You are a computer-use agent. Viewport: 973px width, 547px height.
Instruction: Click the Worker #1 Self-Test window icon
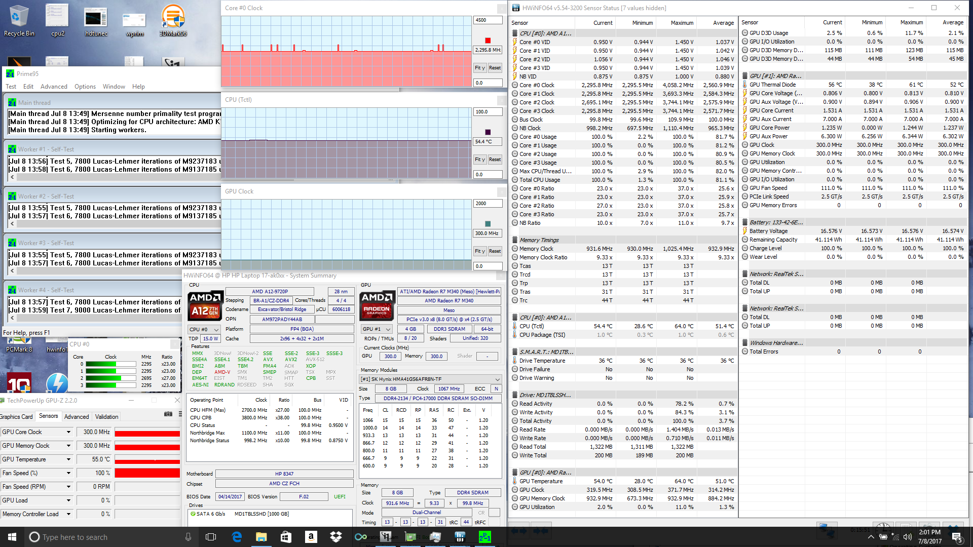click(x=12, y=149)
